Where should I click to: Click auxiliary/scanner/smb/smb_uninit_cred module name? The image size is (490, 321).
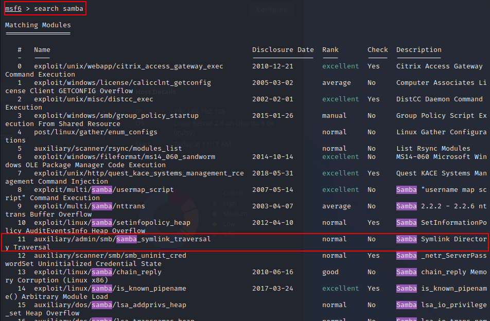[110, 256]
